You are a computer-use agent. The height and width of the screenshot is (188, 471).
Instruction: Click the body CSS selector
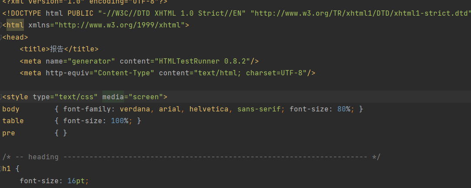[11, 109]
